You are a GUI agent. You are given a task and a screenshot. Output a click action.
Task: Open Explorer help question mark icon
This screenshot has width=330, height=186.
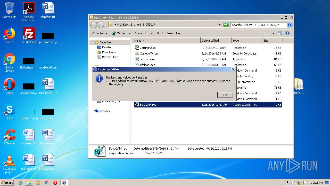pyautogui.click(x=287, y=33)
